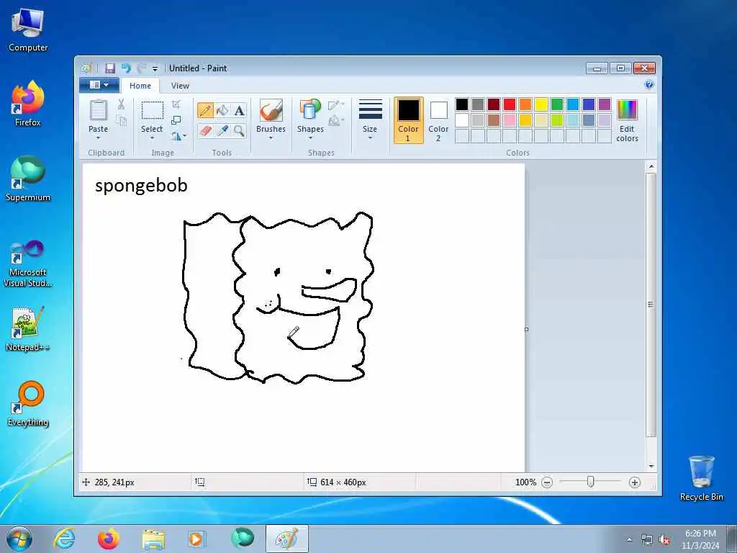Open the Rotate or flip dropdown
Image resolution: width=737 pixels, height=553 pixels.
[178, 136]
